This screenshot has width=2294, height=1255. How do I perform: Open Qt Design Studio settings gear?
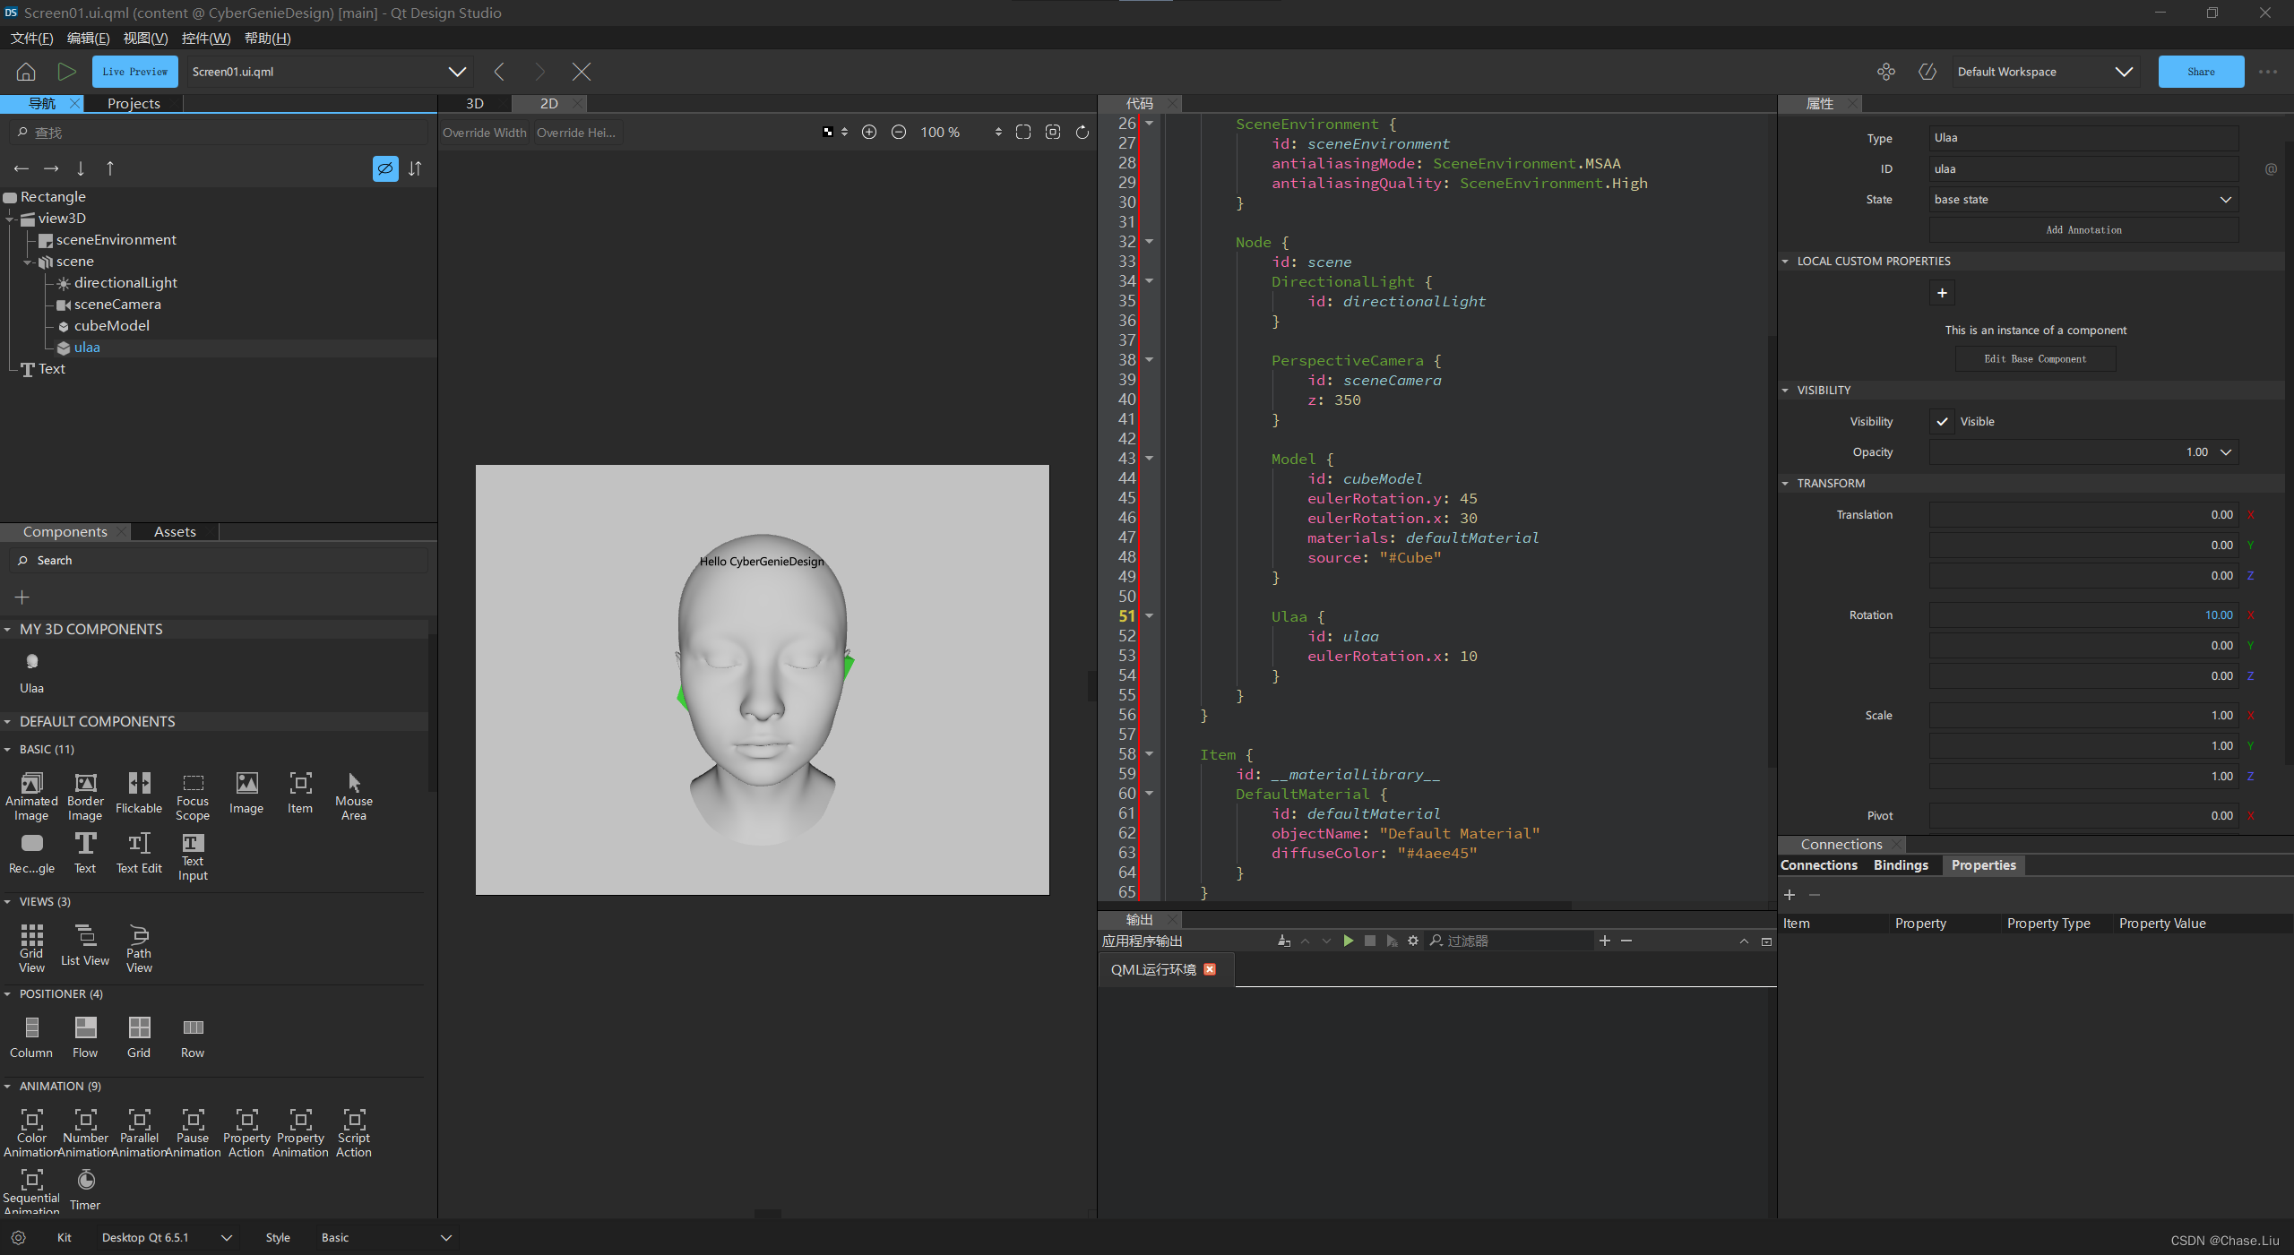[18, 1237]
